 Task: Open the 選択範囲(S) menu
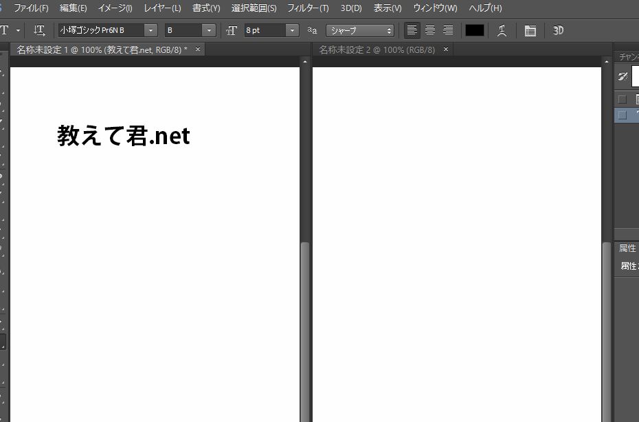pyautogui.click(x=254, y=8)
